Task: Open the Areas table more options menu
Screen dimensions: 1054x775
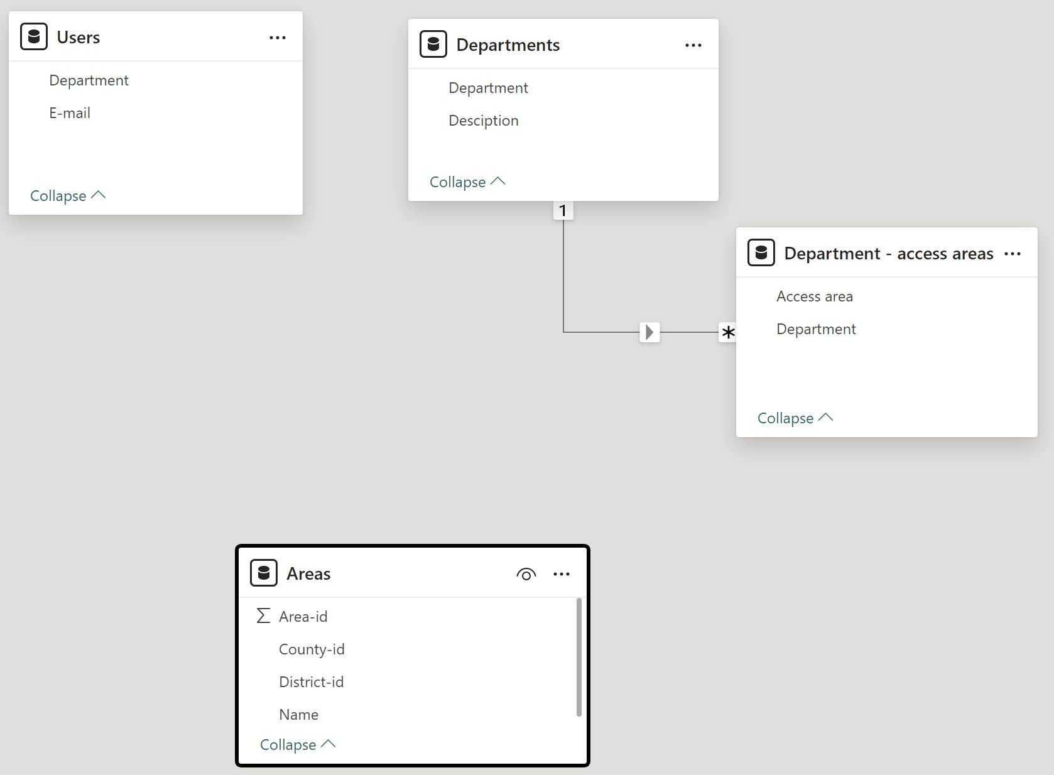Action: (x=562, y=574)
